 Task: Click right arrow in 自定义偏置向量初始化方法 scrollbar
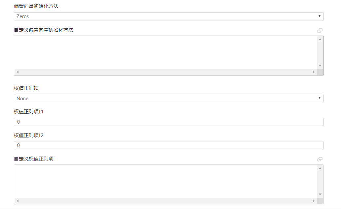point(314,72)
